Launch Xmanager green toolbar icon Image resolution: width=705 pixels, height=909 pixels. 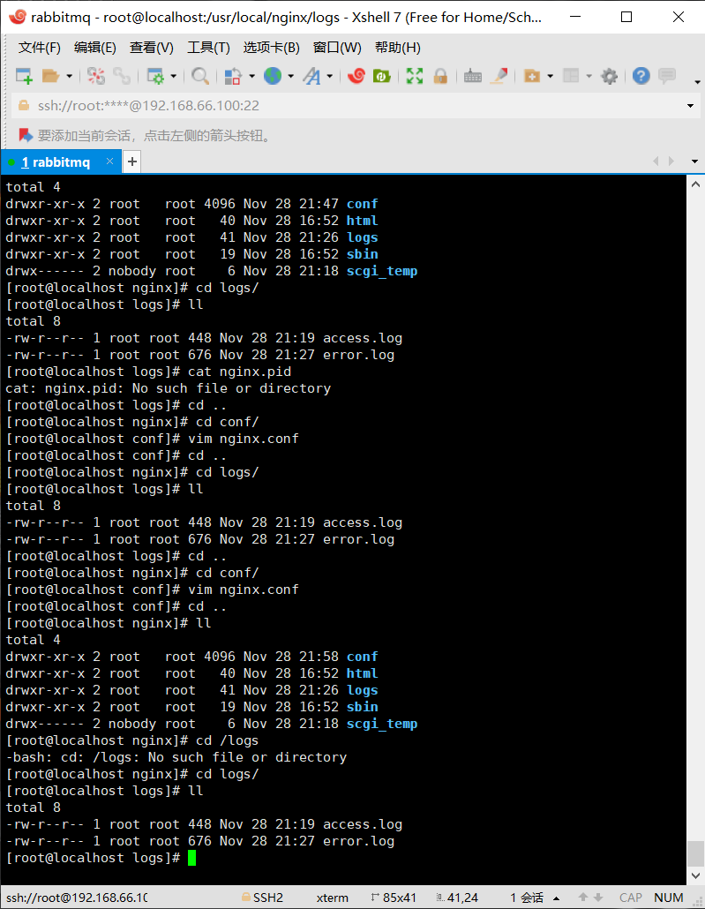381,76
